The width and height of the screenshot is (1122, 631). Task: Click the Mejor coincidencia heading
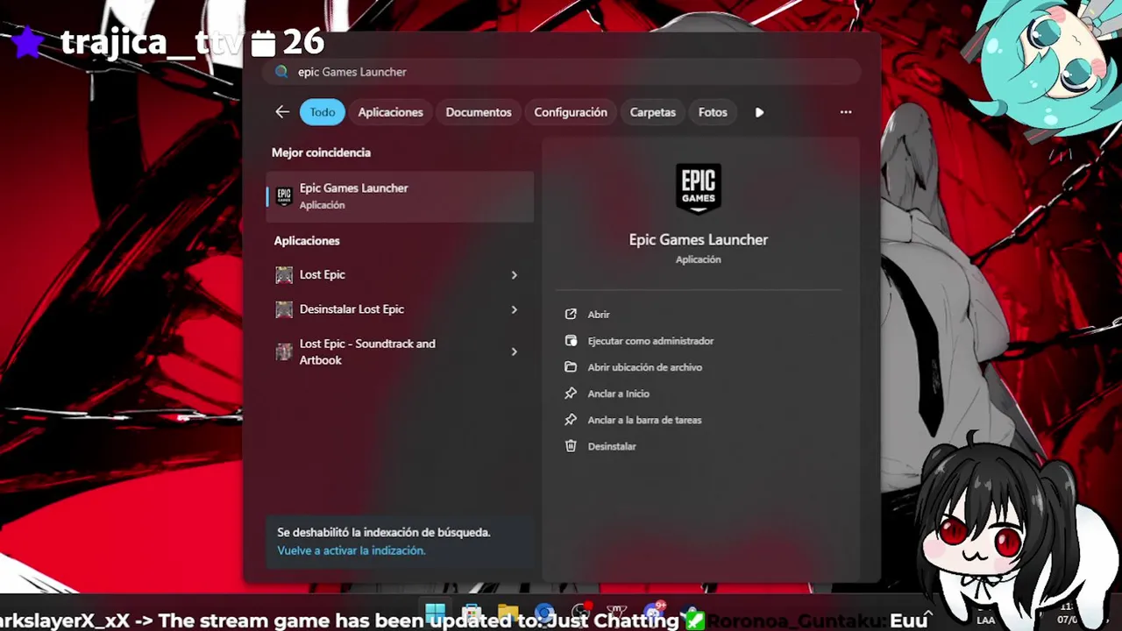(321, 152)
